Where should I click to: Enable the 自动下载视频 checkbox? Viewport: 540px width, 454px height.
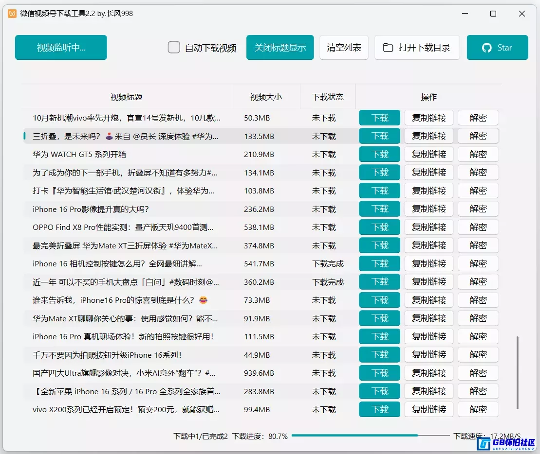coord(174,48)
